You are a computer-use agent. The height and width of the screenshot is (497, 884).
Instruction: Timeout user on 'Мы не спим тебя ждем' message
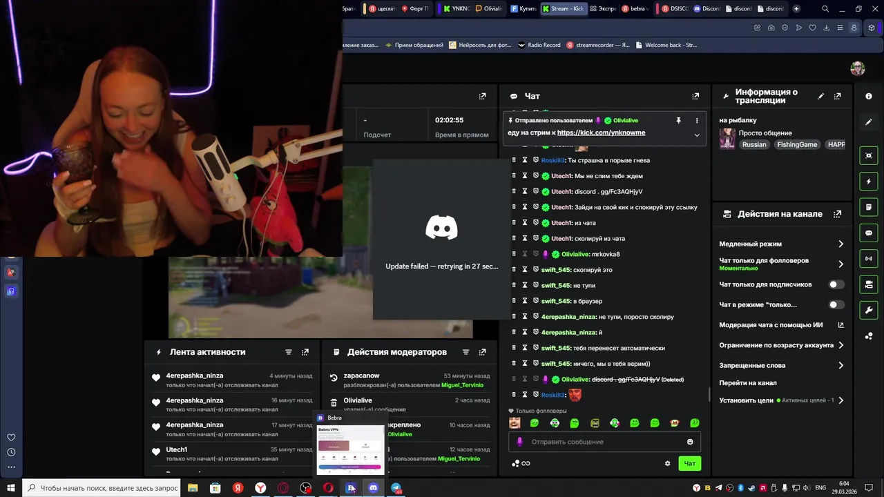point(524,176)
